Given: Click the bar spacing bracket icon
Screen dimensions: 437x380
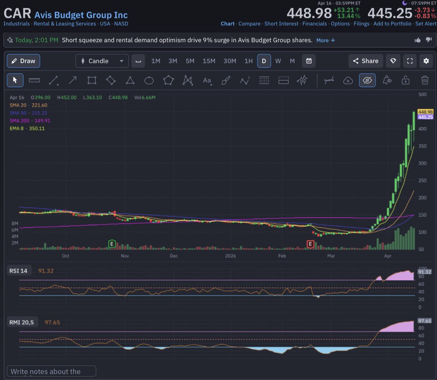Looking at the screenshot, I should pos(138,61).
